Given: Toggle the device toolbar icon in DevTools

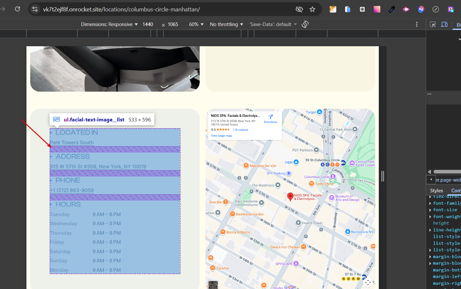Looking at the screenshot, I should point(444,24).
